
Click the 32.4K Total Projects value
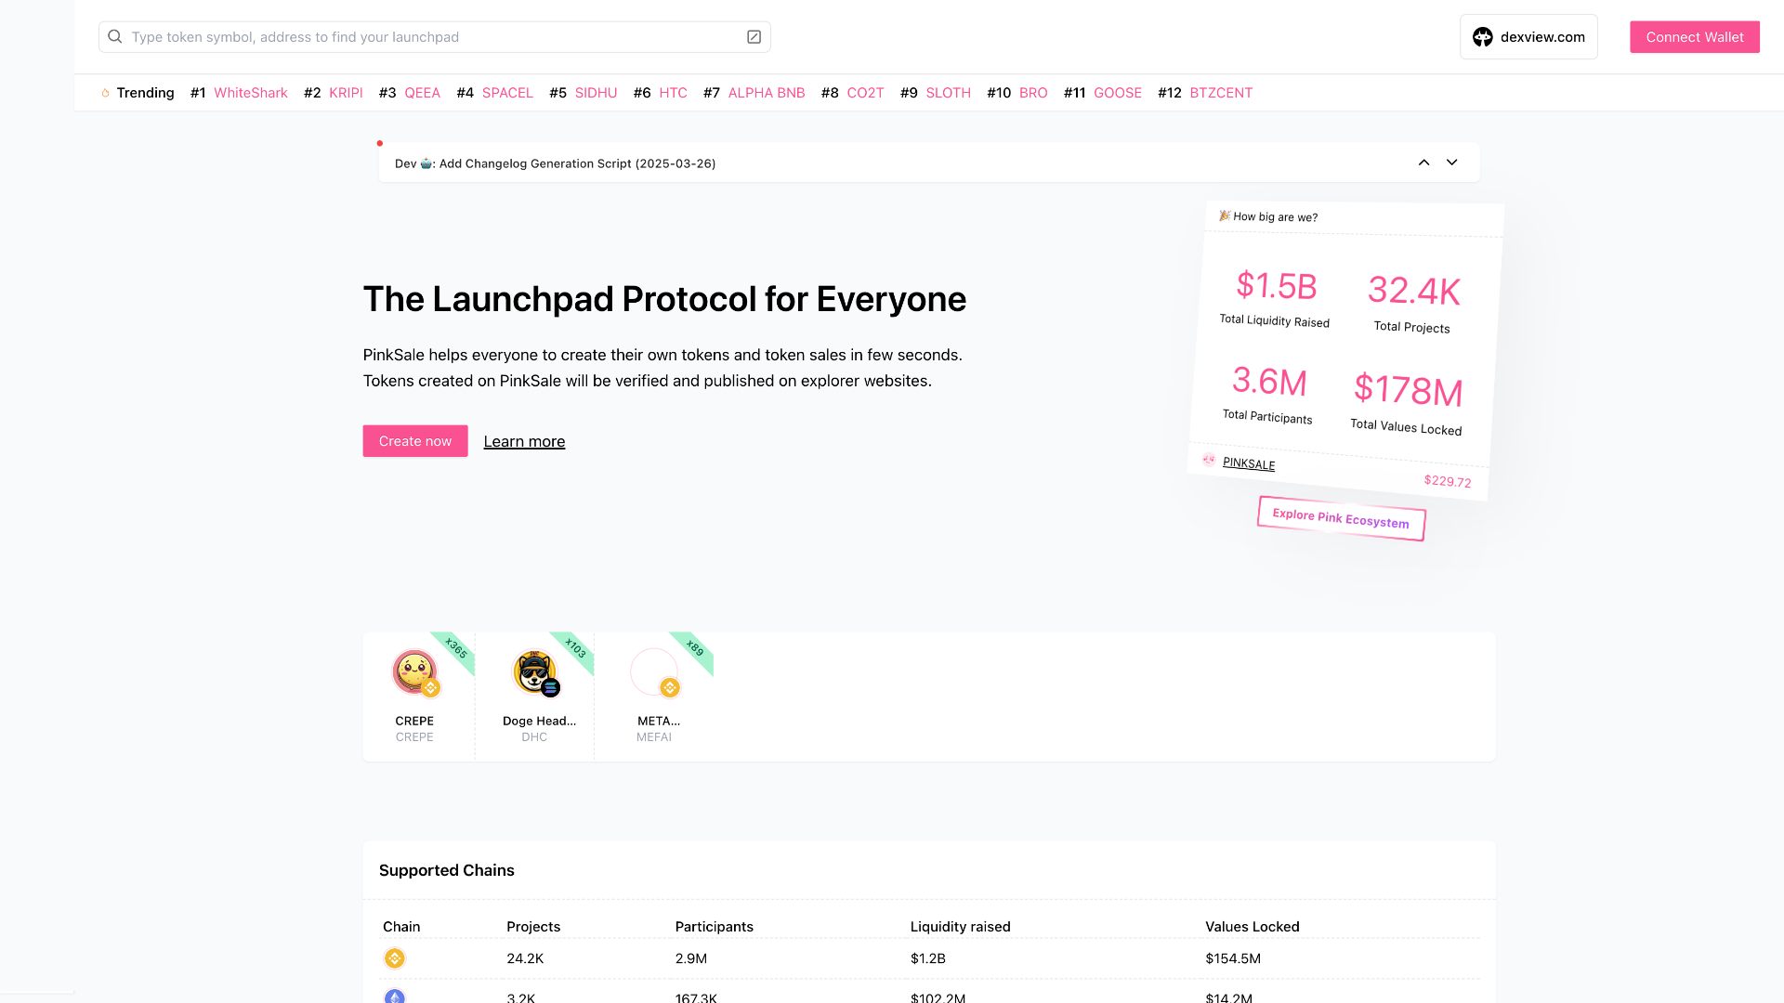click(x=1414, y=292)
